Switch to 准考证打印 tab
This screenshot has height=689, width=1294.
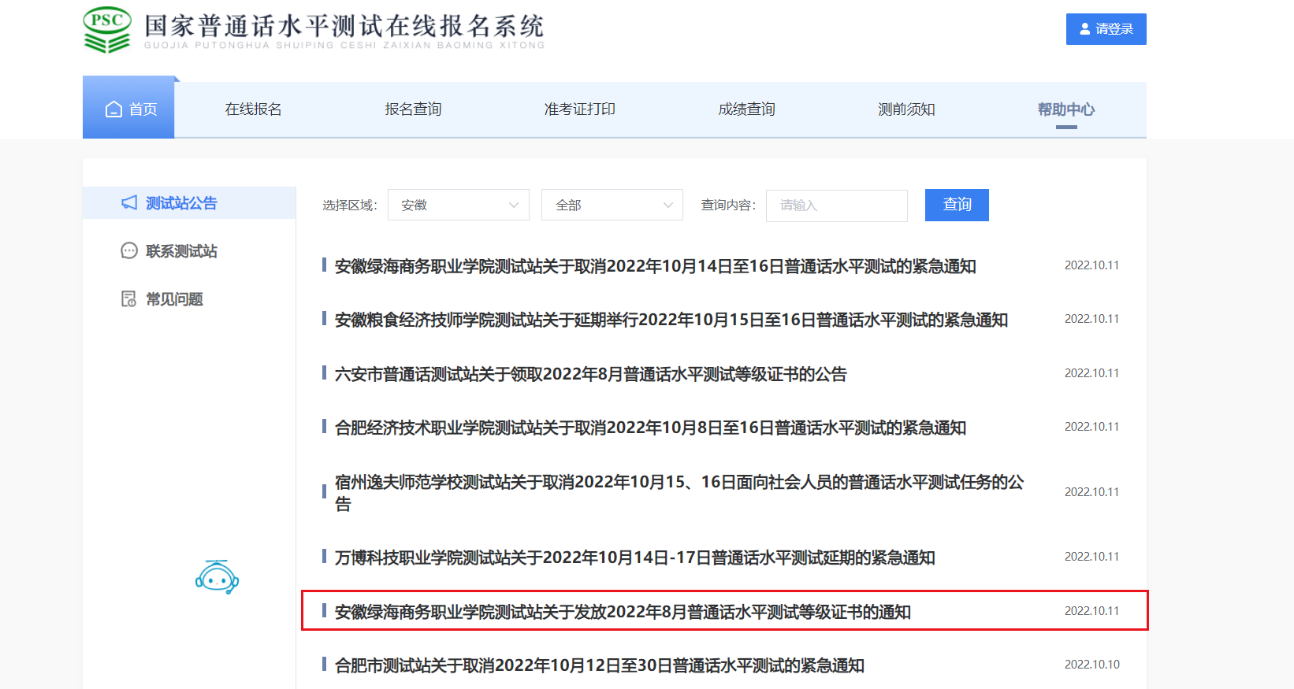point(580,109)
